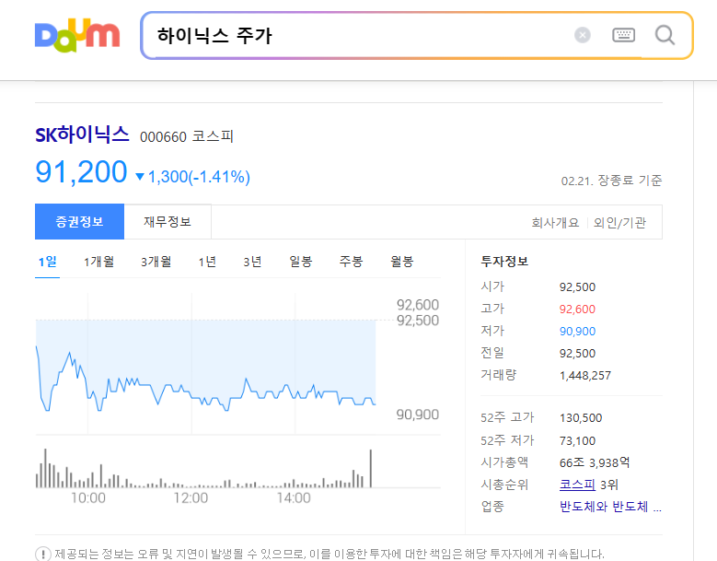Click the 코스피 market rank link
Viewport: 717px width, 561px height.
[x=577, y=485]
